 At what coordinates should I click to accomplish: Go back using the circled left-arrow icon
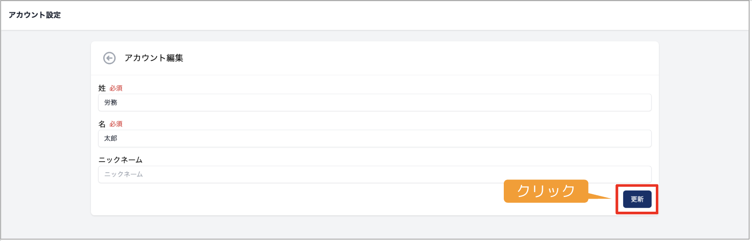[109, 58]
